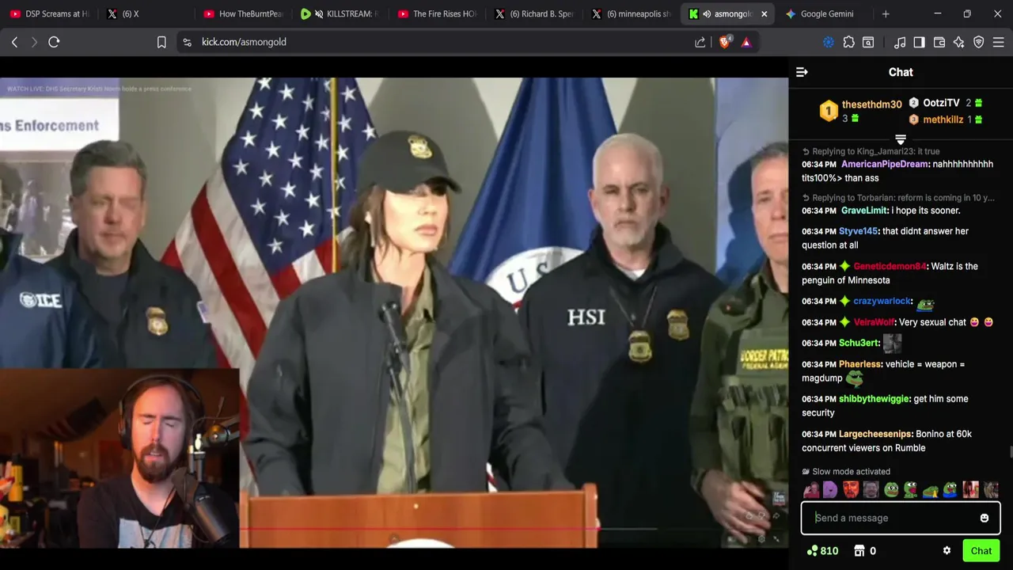Screen dimensions: 1013x570
Task: Open the browser hamburger main menu
Action: click(x=998, y=42)
